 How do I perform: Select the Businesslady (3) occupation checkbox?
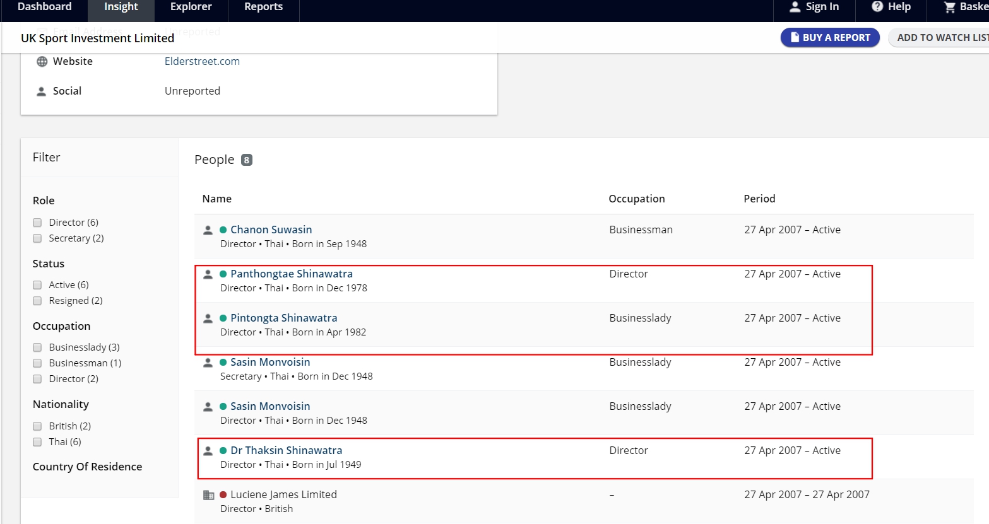37,347
